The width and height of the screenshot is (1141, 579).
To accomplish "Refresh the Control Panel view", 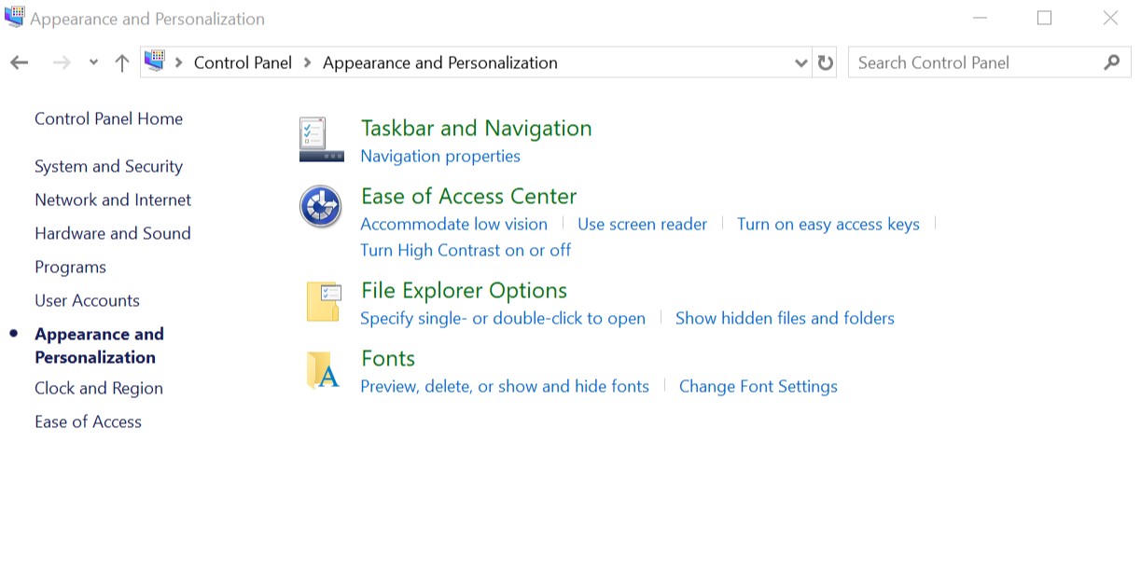I will tap(825, 62).
